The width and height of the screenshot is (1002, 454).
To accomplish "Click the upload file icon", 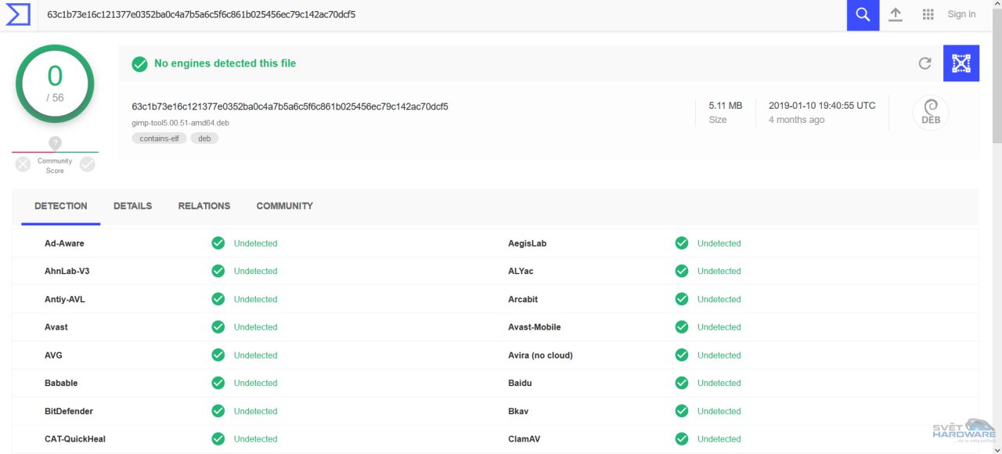I will click(896, 15).
